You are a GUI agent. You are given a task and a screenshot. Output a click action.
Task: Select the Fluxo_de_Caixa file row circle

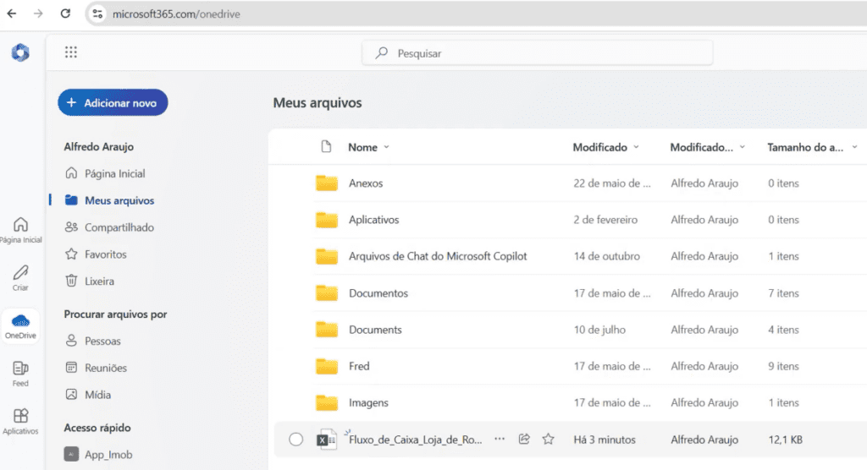pos(295,439)
